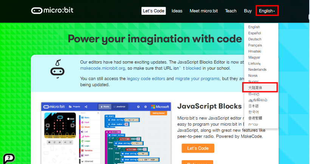Screen dimensions: 310x164
Task: Click the micro:bit logo in header
Action: (52, 10)
